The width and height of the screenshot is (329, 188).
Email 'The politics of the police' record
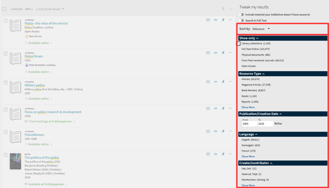[x=208, y=154]
